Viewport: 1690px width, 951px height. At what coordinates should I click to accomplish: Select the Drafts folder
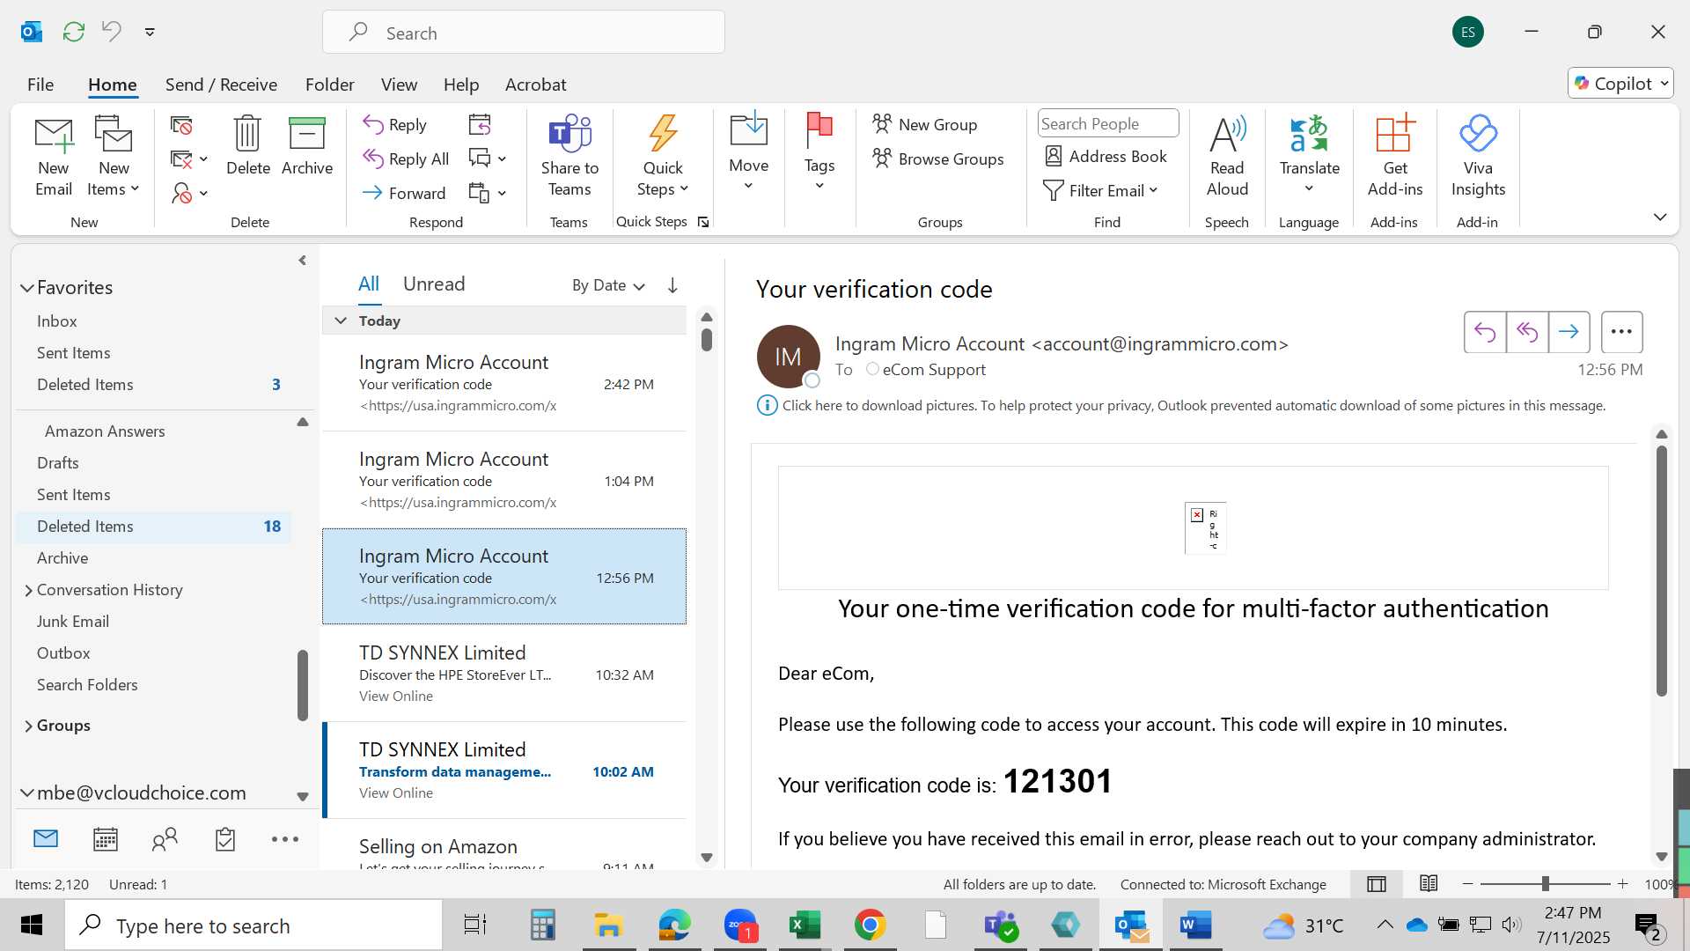pos(58,463)
